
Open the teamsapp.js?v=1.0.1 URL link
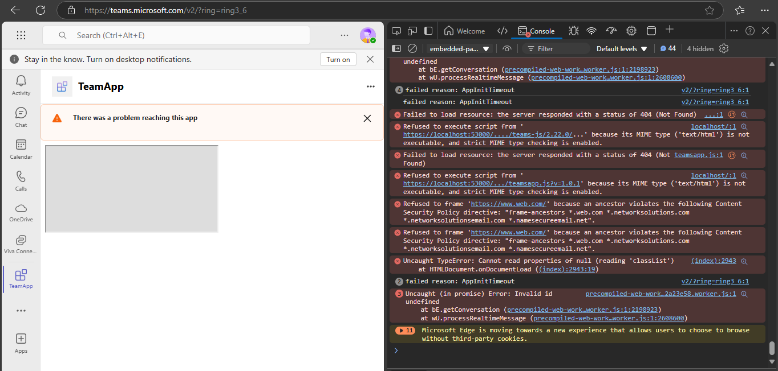pos(492,184)
